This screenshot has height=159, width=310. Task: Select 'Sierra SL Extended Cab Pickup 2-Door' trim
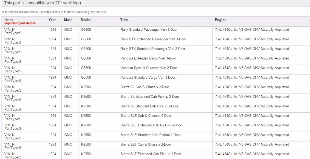click(150, 97)
